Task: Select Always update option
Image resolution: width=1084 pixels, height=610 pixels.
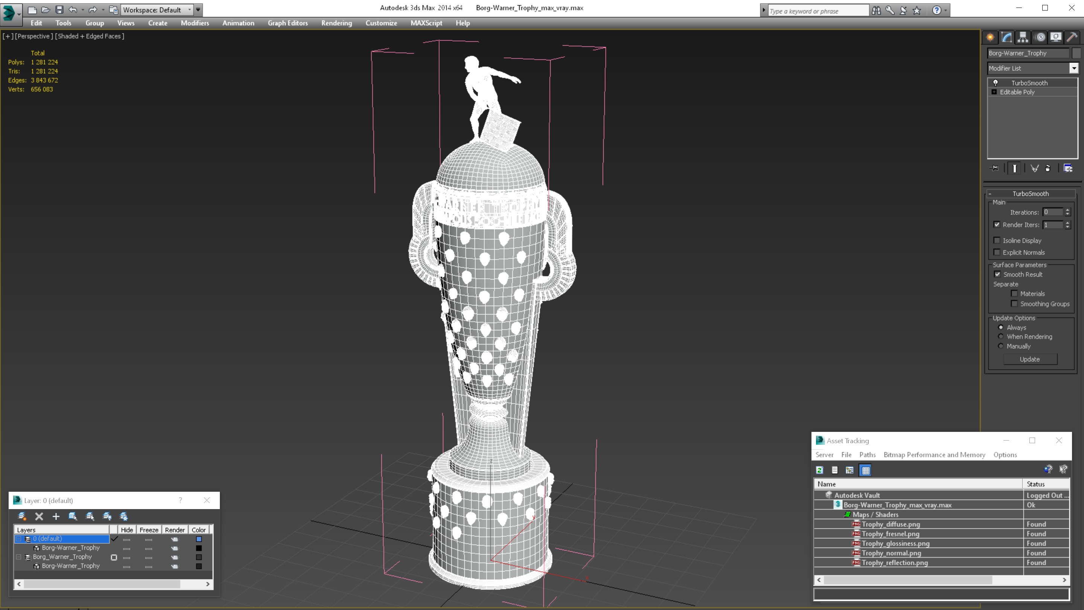Action: 1001,327
